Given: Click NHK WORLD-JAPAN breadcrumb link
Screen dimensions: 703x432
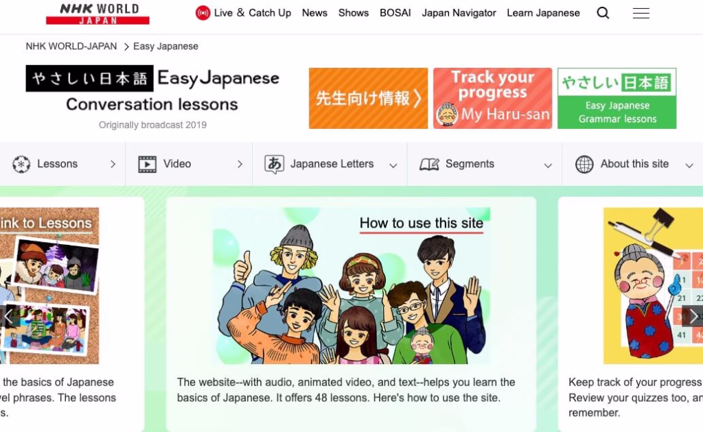Looking at the screenshot, I should coord(71,46).
